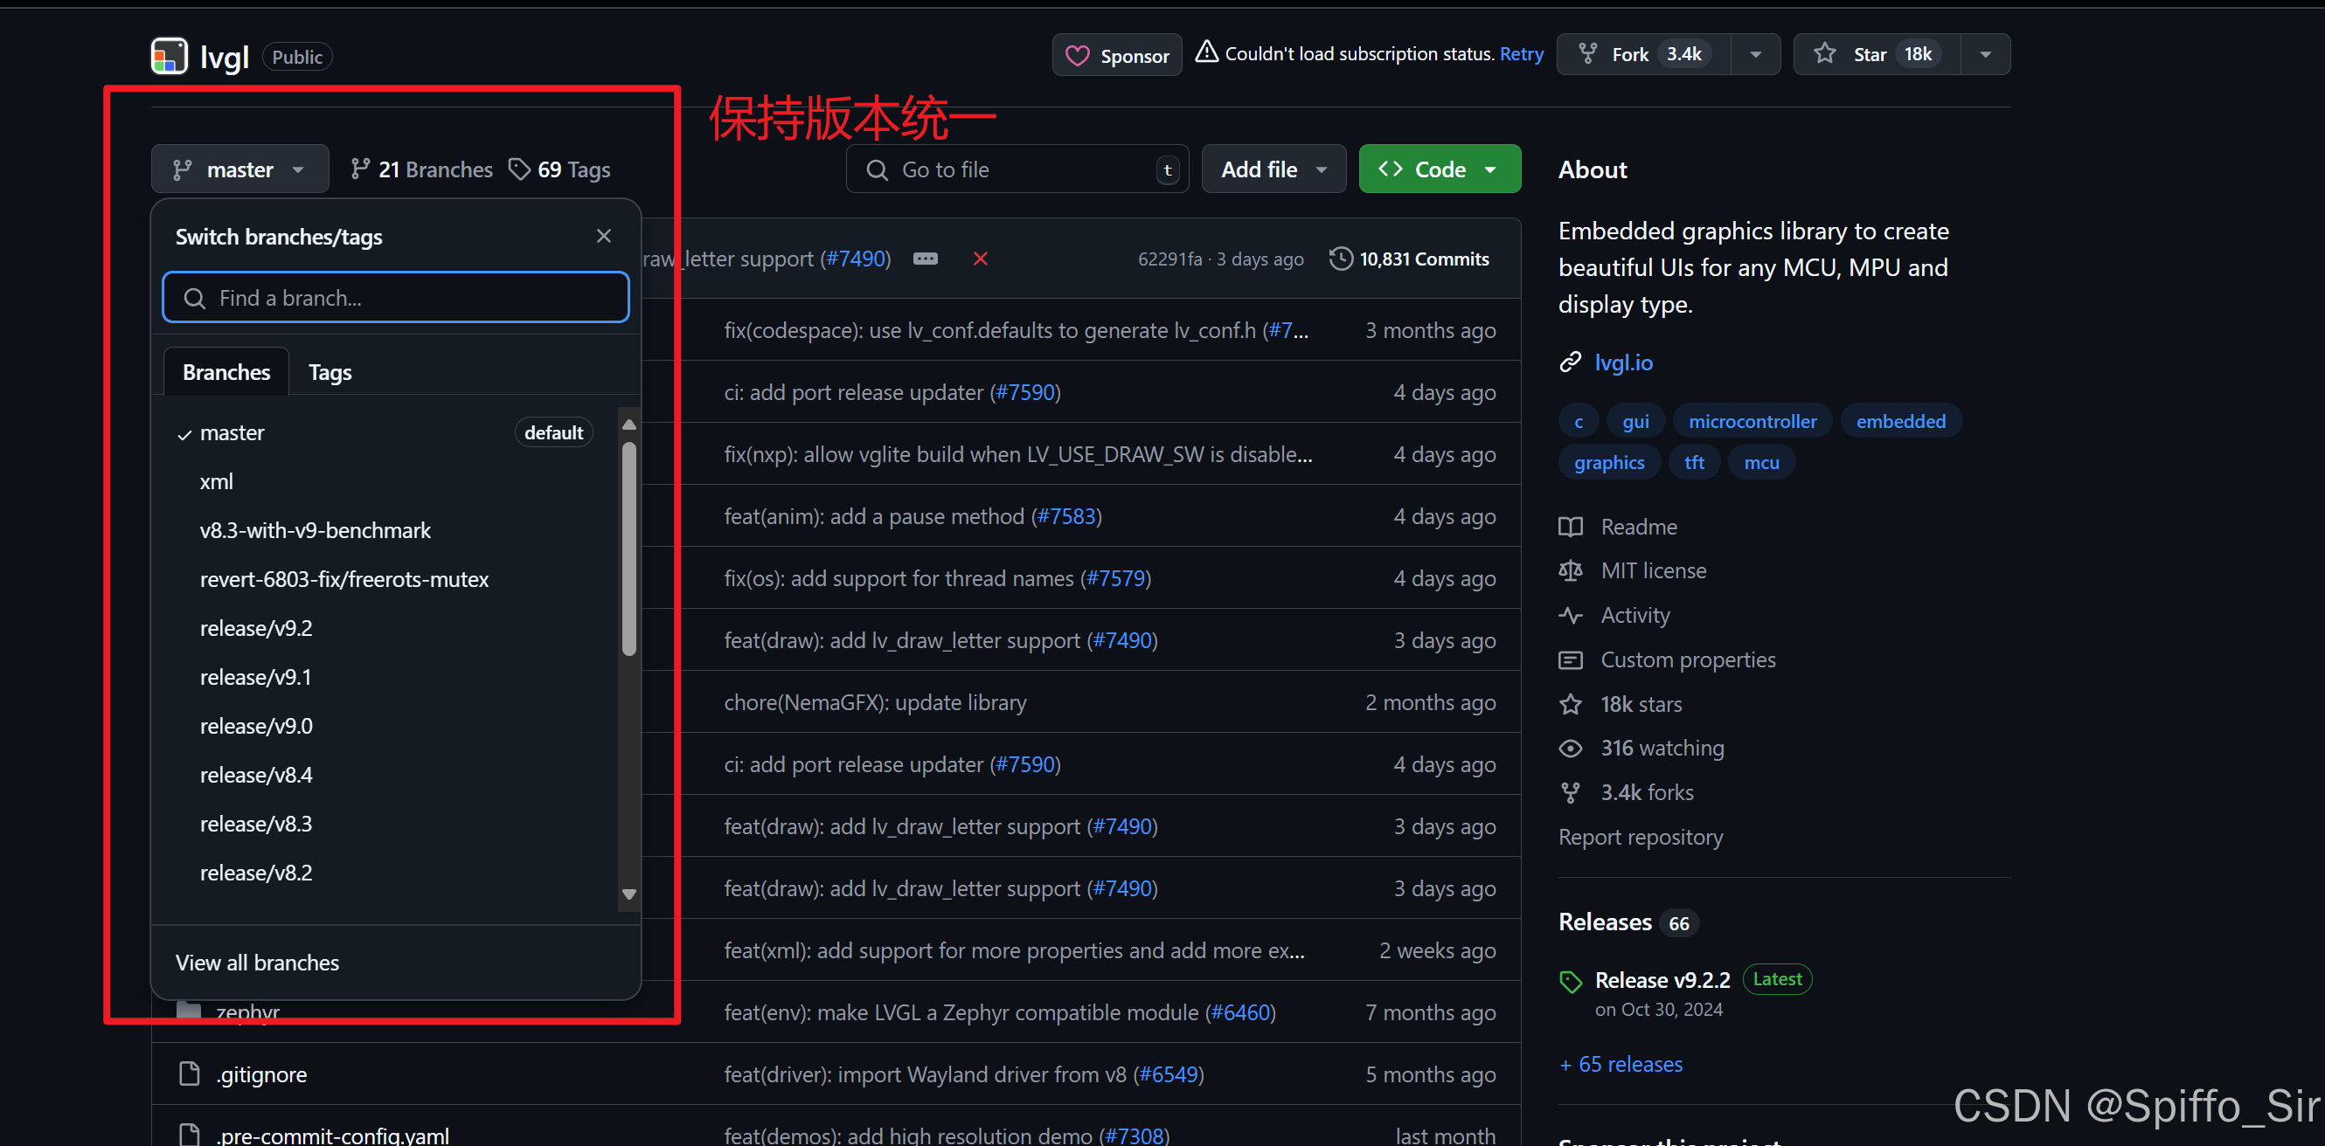Click the tft topic tag
Viewport: 2325px width, 1146px height.
1694,463
